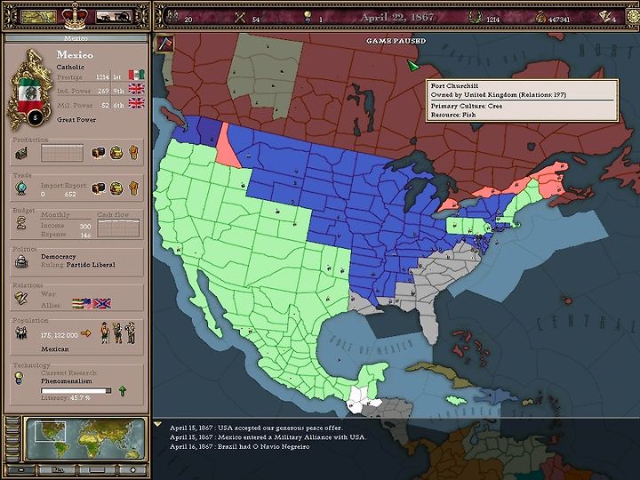Click the Confederate flag among Allies
Viewport: 640px width, 480px height.
click(104, 304)
